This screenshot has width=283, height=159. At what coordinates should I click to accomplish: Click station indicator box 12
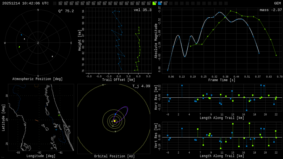[121, 3]
